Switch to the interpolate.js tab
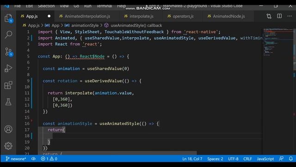Viewport: 296px width, 167px height. point(142,16)
